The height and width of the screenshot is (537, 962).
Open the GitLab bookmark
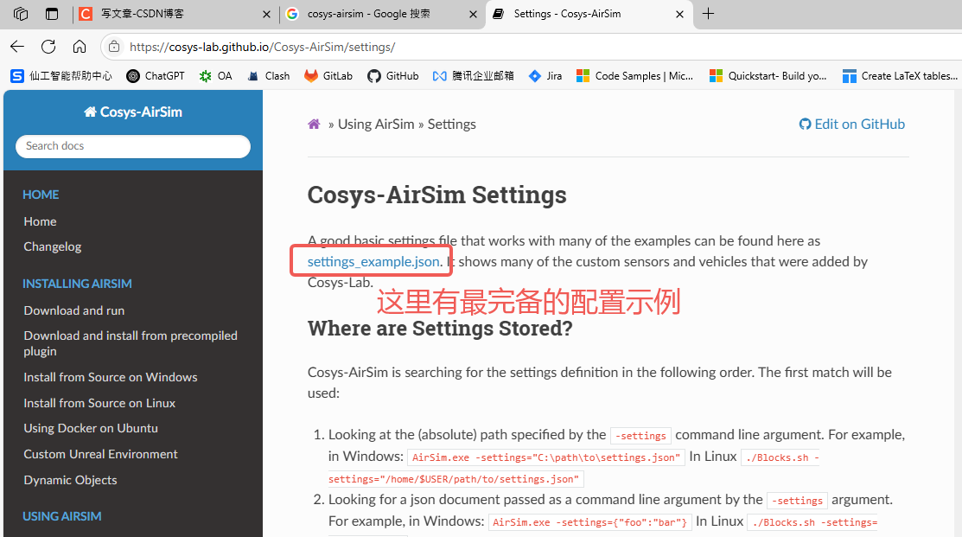(x=328, y=76)
